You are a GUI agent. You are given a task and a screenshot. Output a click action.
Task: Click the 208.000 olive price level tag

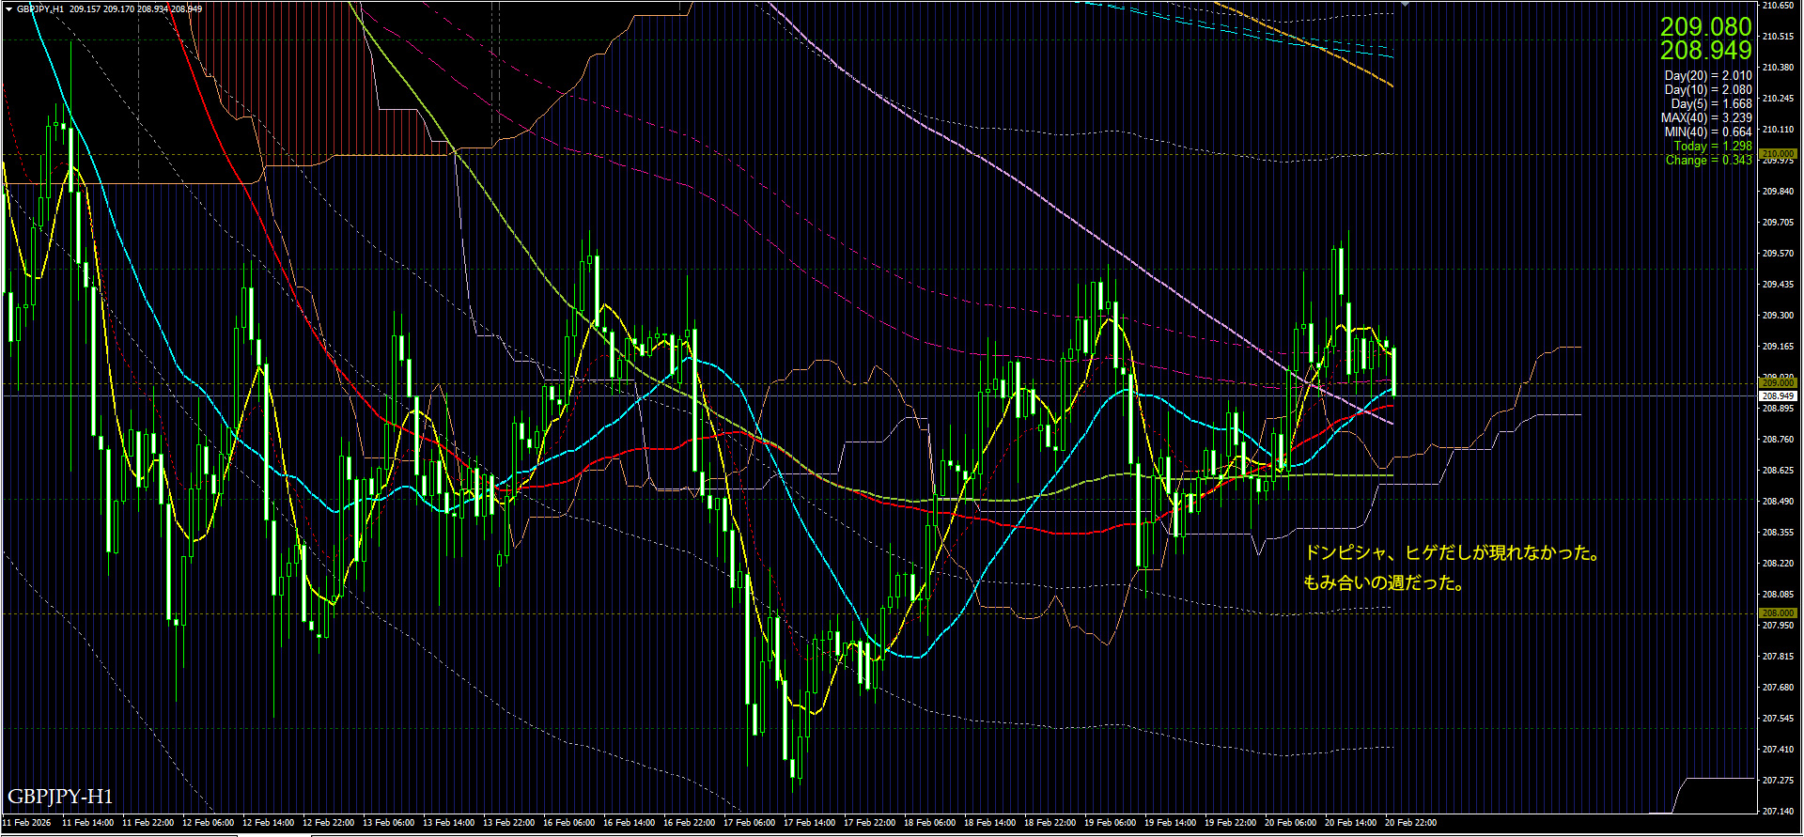point(1777,612)
